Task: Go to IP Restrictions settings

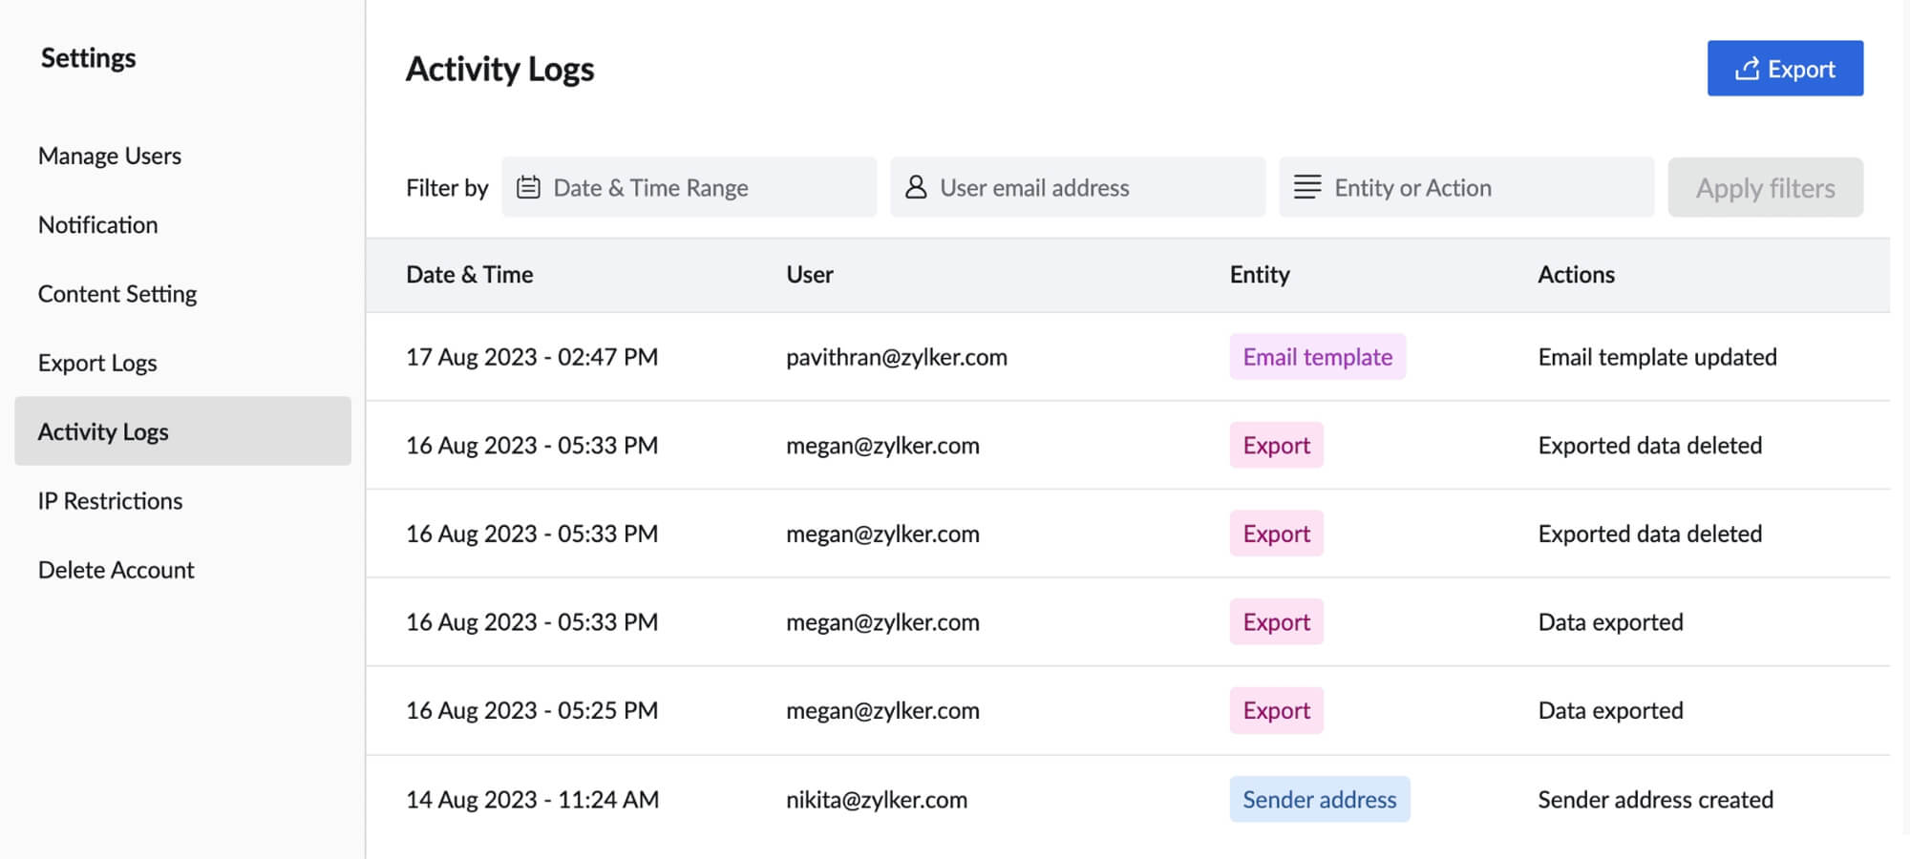Action: pyautogui.click(x=110, y=500)
